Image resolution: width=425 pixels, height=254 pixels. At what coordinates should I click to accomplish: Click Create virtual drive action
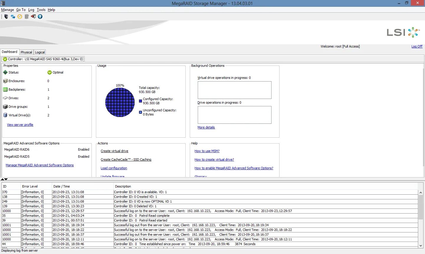pyautogui.click(x=115, y=151)
